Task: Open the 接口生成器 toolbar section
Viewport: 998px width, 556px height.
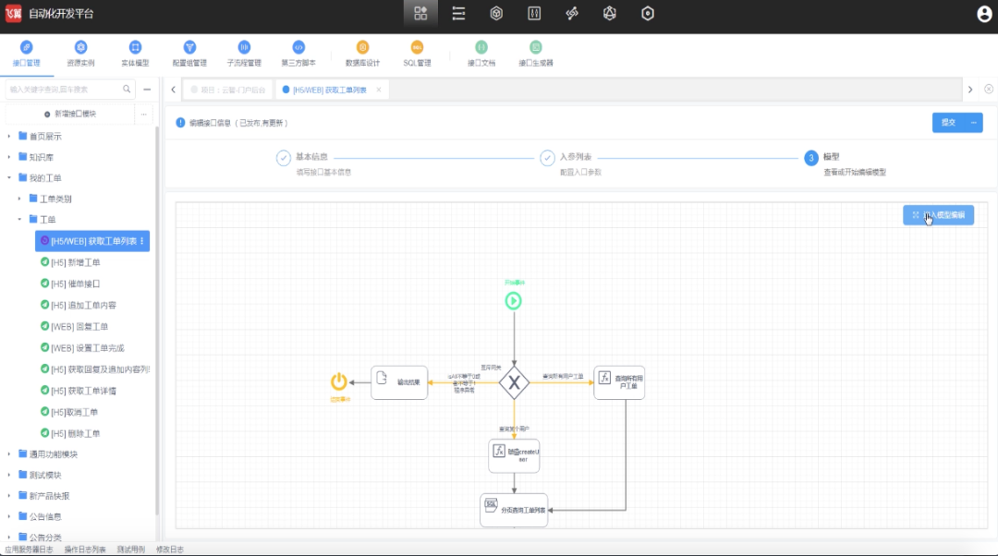Action: tap(536, 54)
